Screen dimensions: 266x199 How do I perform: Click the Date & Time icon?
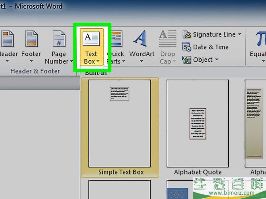click(187, 47)
